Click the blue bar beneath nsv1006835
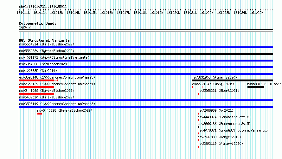282x159 pixels. (146, 74)
